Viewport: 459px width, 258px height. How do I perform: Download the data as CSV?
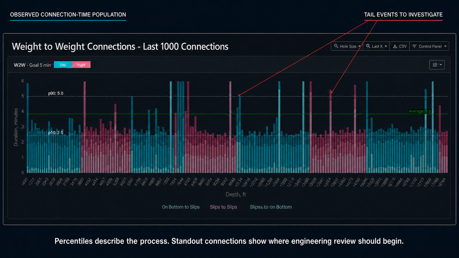click(399, 46)
